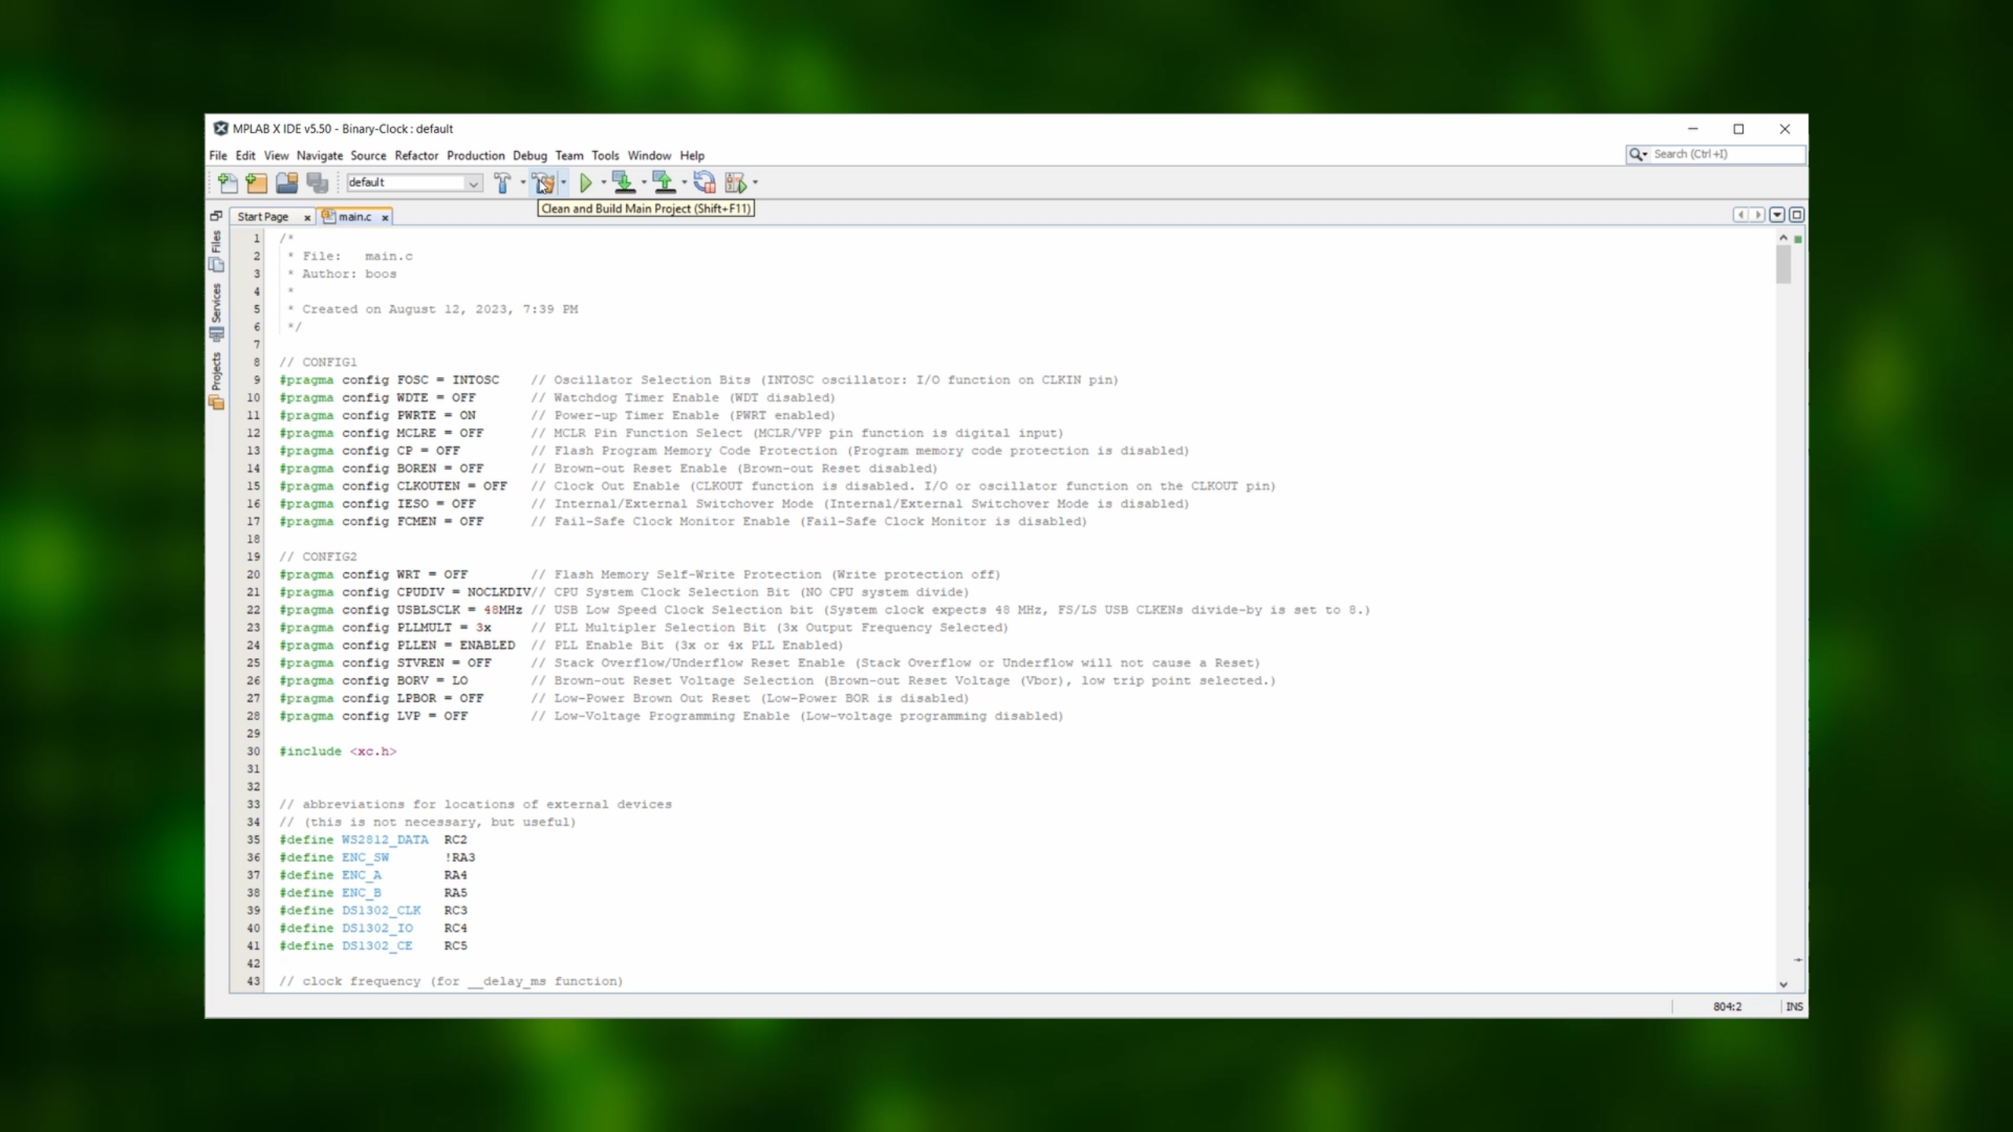2013x1132 pixels.
Task: Click Read Device Memory upload icon
Action: pos(664,183)
